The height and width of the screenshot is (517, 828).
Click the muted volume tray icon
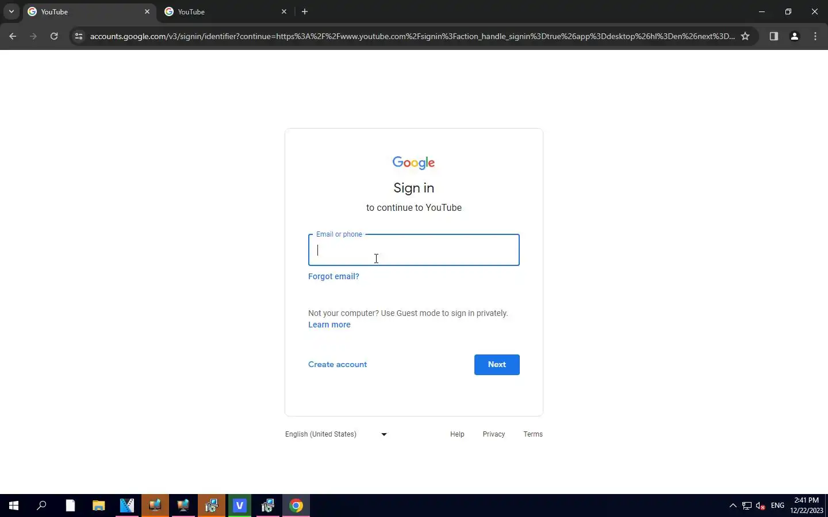click(x=761, y=506)
